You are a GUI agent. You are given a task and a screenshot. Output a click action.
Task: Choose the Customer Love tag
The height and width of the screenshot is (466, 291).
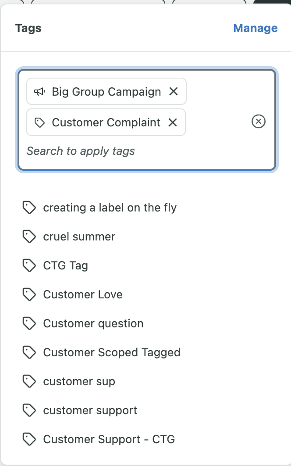145,294
